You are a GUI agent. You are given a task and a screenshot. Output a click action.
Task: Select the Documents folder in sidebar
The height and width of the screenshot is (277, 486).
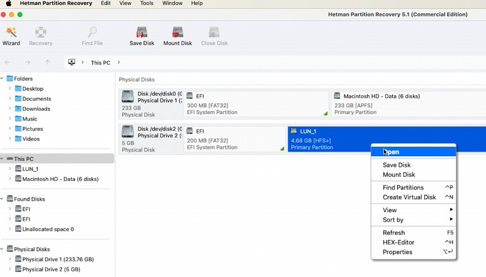(x=36, y=98)
